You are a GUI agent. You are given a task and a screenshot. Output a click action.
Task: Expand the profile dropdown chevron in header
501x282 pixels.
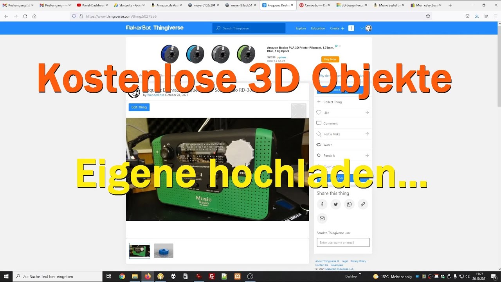coord(362,28)
